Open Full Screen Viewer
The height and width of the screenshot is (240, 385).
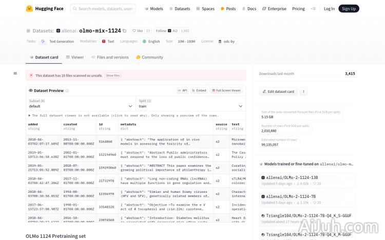(x=226, y=90)
